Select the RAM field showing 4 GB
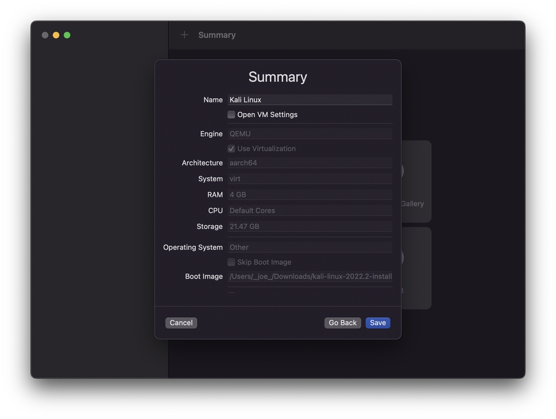The height and width of the screenshot is (419, 556). click(x=310, y=194)
